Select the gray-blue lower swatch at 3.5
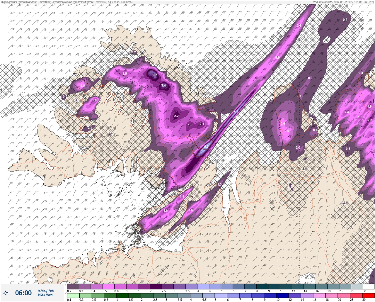 tap(184, 295)
